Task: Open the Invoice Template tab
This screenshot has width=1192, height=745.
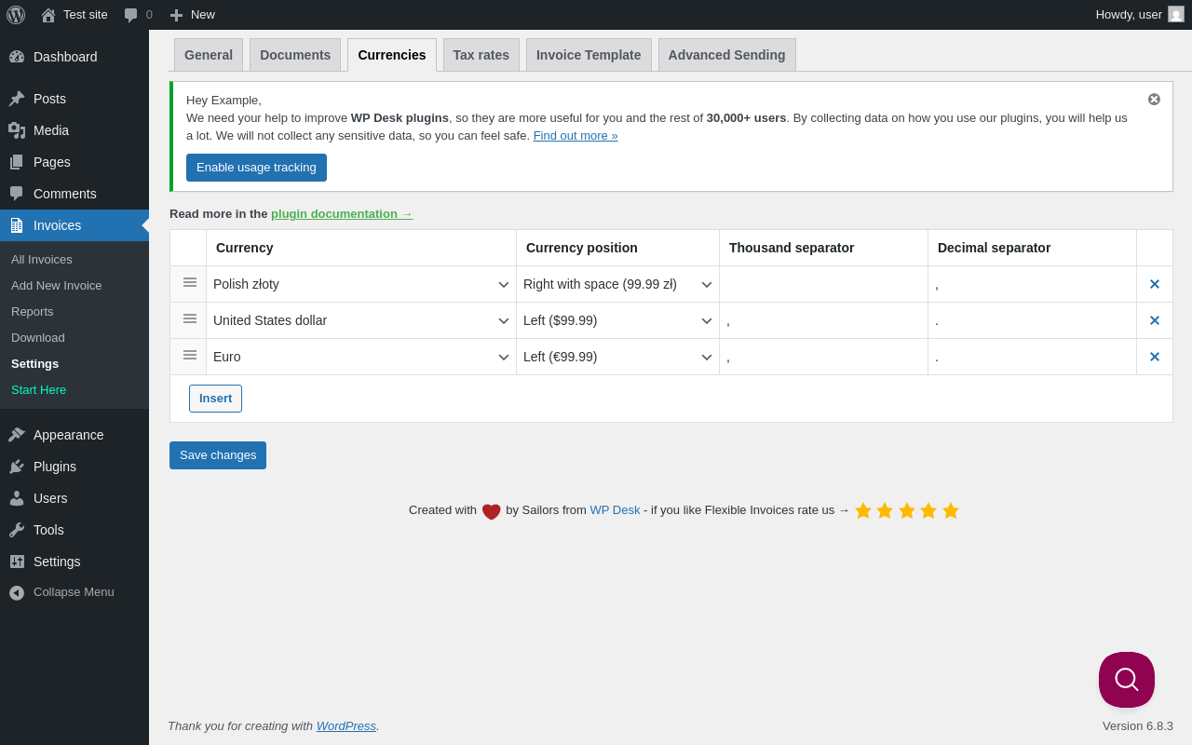Action: pos(589,55)
